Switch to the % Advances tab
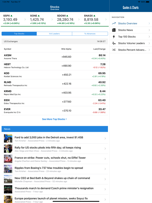Image resolution: width=152 pixels, height=203 pixels. (x=90, y=34)
